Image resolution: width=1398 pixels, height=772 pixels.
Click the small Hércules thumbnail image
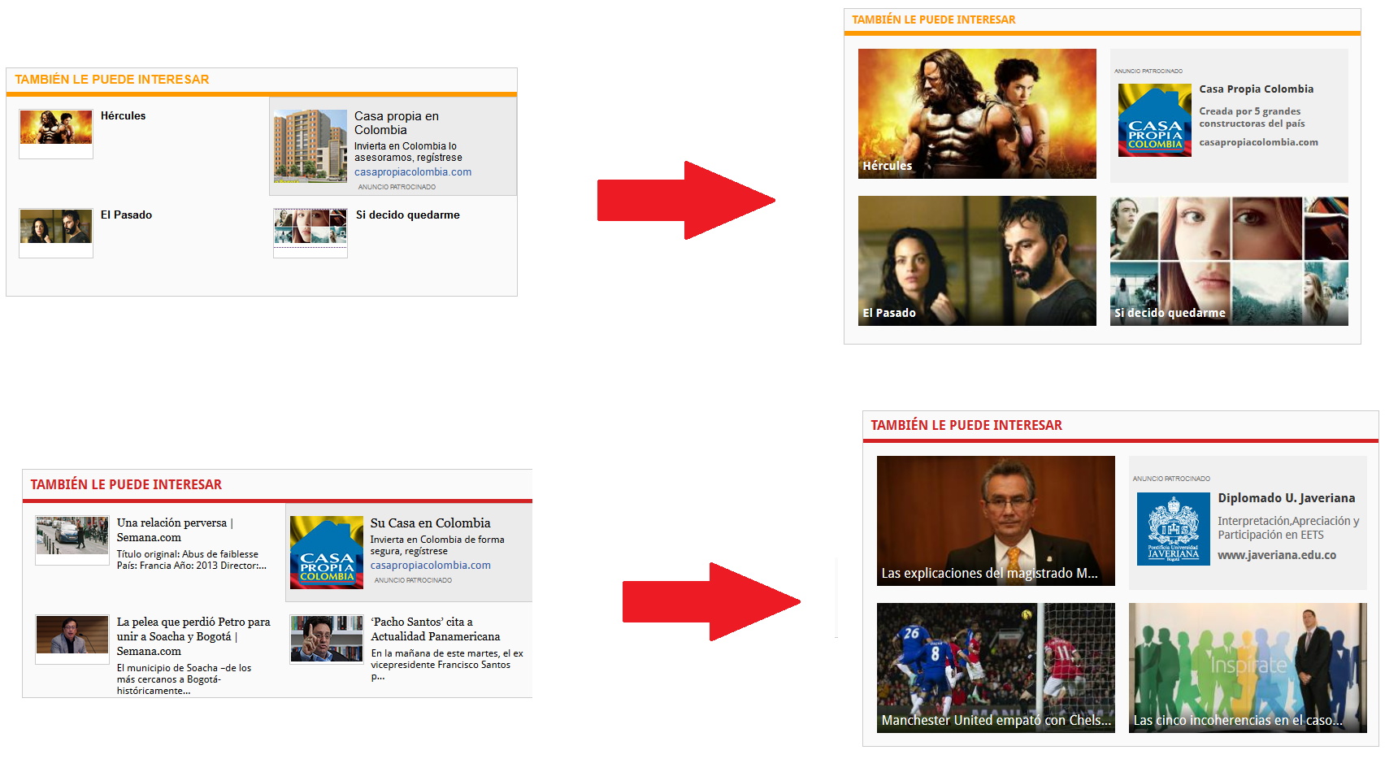[x=56, y=128]
